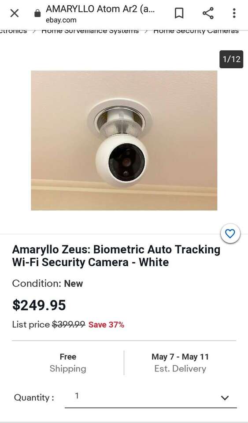Image resolution: width=248 pixels, height=423 pixels.
Task: Tap the 1/12 image counter badge
Action: coord(231,59)
